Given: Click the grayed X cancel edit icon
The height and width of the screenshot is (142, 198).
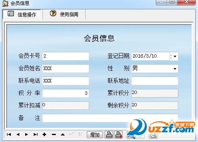Looking at the screenshot, I should coord(80,134).
